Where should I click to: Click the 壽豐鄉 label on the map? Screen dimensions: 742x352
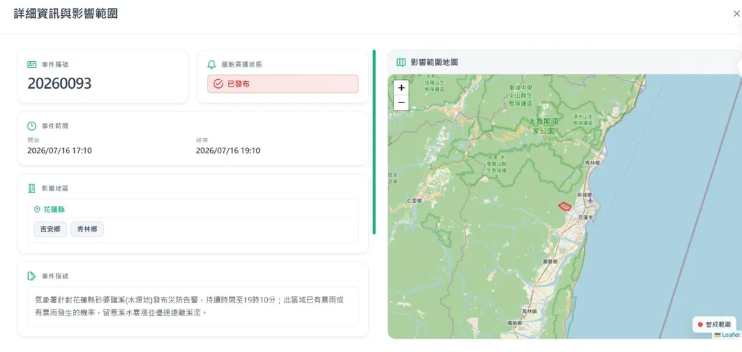click(550, 261)
